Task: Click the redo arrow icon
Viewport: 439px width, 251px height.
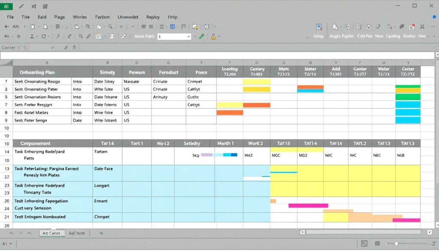Action: [x=18, y=36]
